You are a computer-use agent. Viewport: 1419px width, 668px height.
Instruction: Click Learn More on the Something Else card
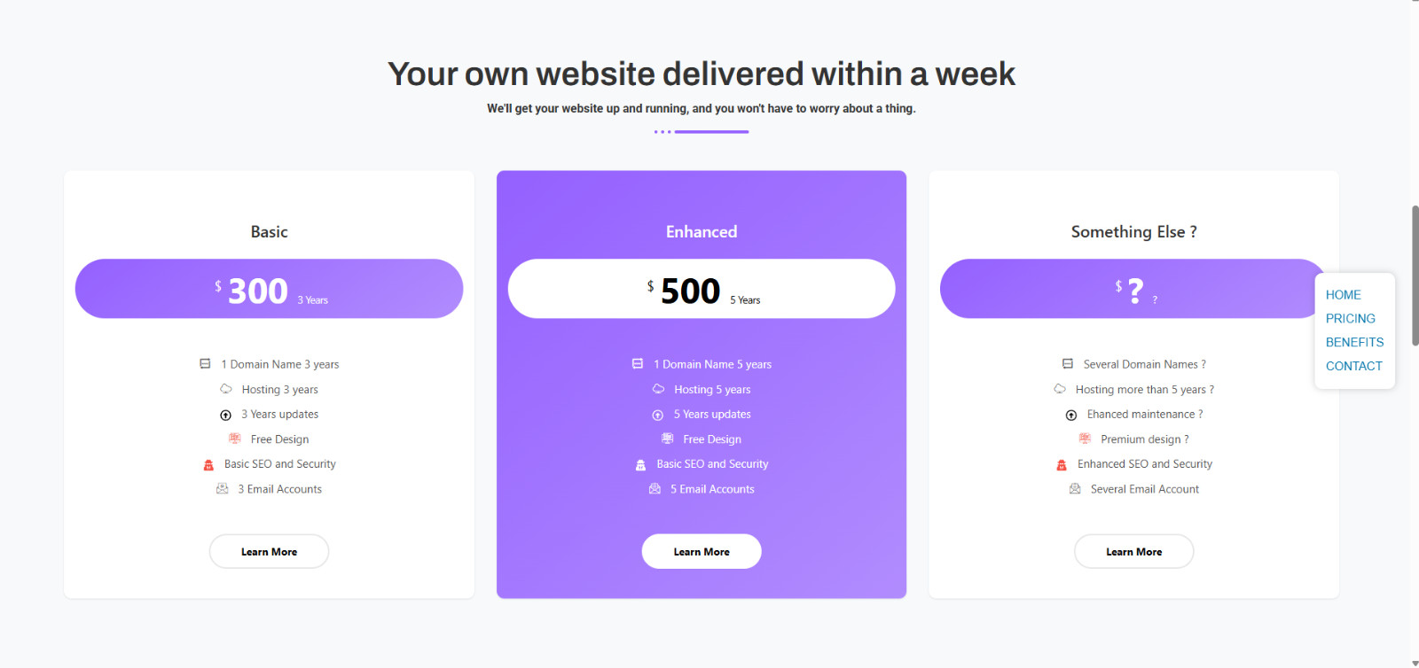coord(1133,551)
